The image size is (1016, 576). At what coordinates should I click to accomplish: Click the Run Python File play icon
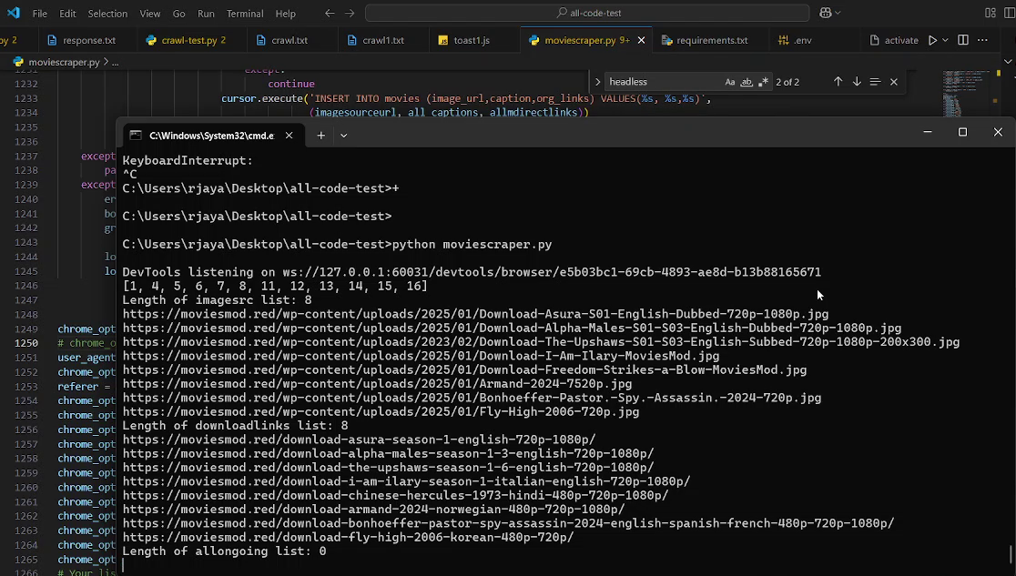(932, 40)
